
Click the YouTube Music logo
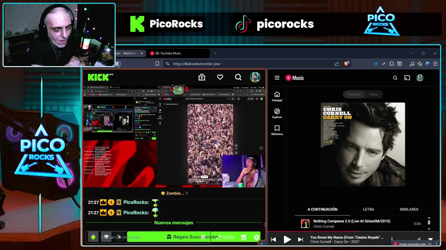coord(295,78)
